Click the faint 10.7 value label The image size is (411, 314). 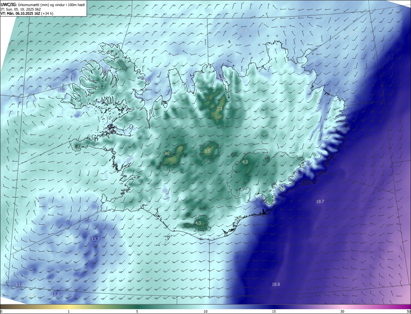(353, 32)
